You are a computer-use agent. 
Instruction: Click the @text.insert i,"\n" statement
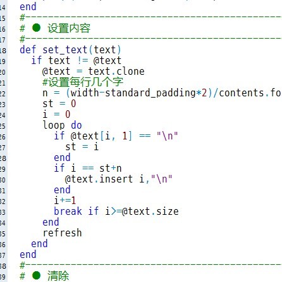click(x=118, y=179)
